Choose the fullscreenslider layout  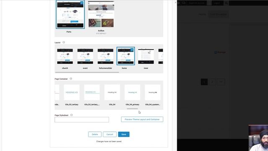click(x=106, y=56)
